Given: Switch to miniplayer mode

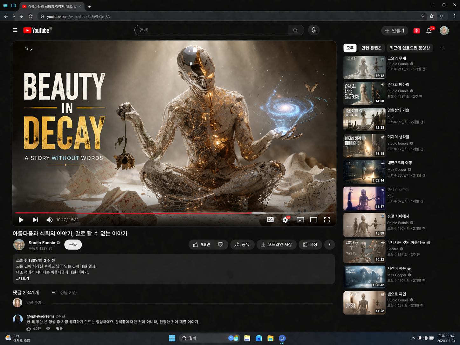Looking at the screenshot, I should (x=300, y=220).
